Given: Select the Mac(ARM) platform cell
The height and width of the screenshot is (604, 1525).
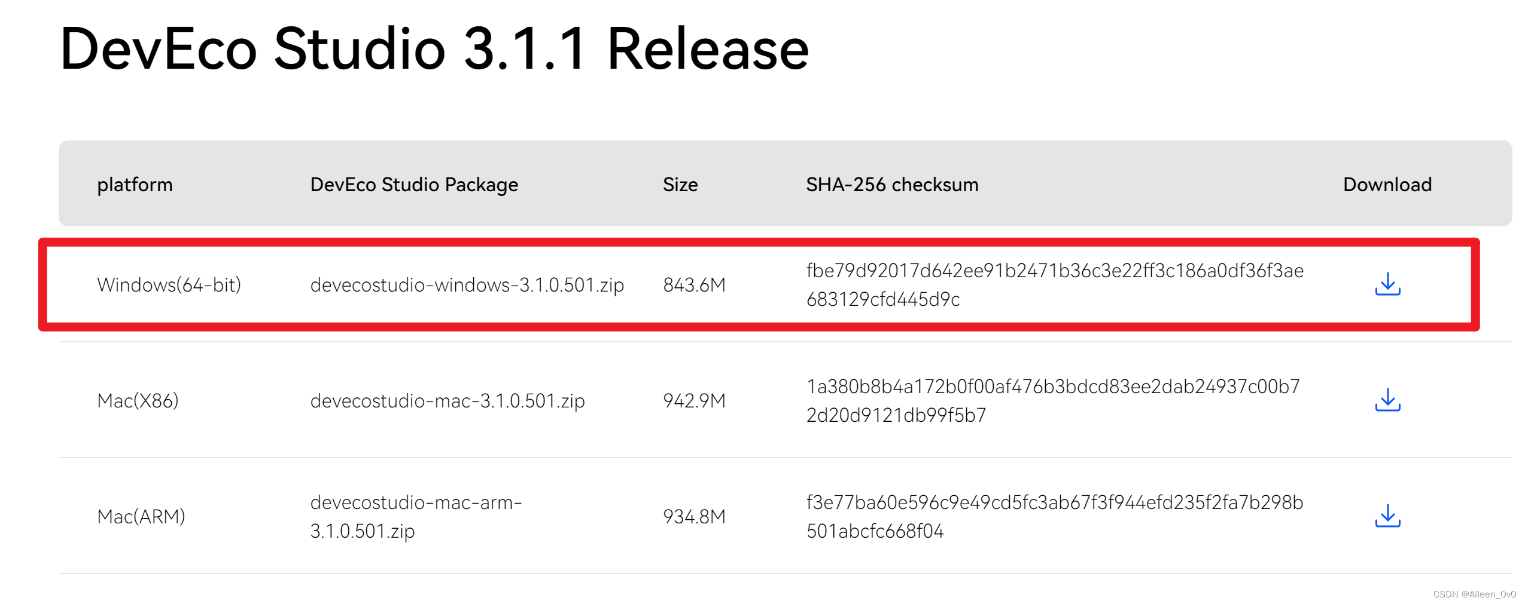Looking at the screenshot, I should (x=141, y=517).
